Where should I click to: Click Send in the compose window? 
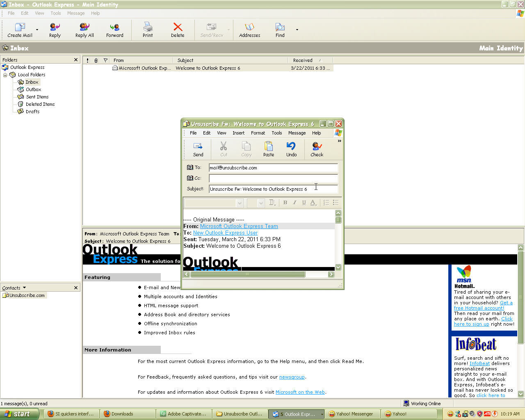pyautogui.click(x=198, y=149)
